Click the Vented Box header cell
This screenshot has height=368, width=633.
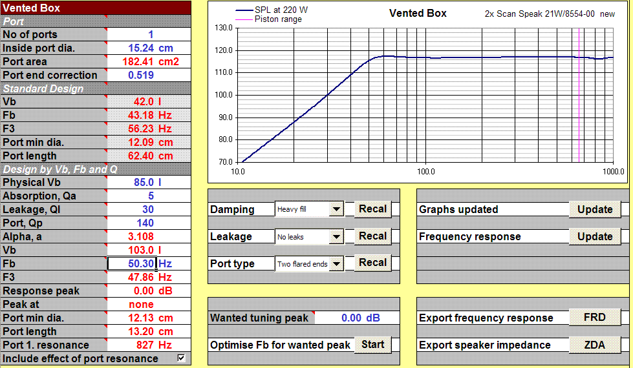tap(95, 8)
